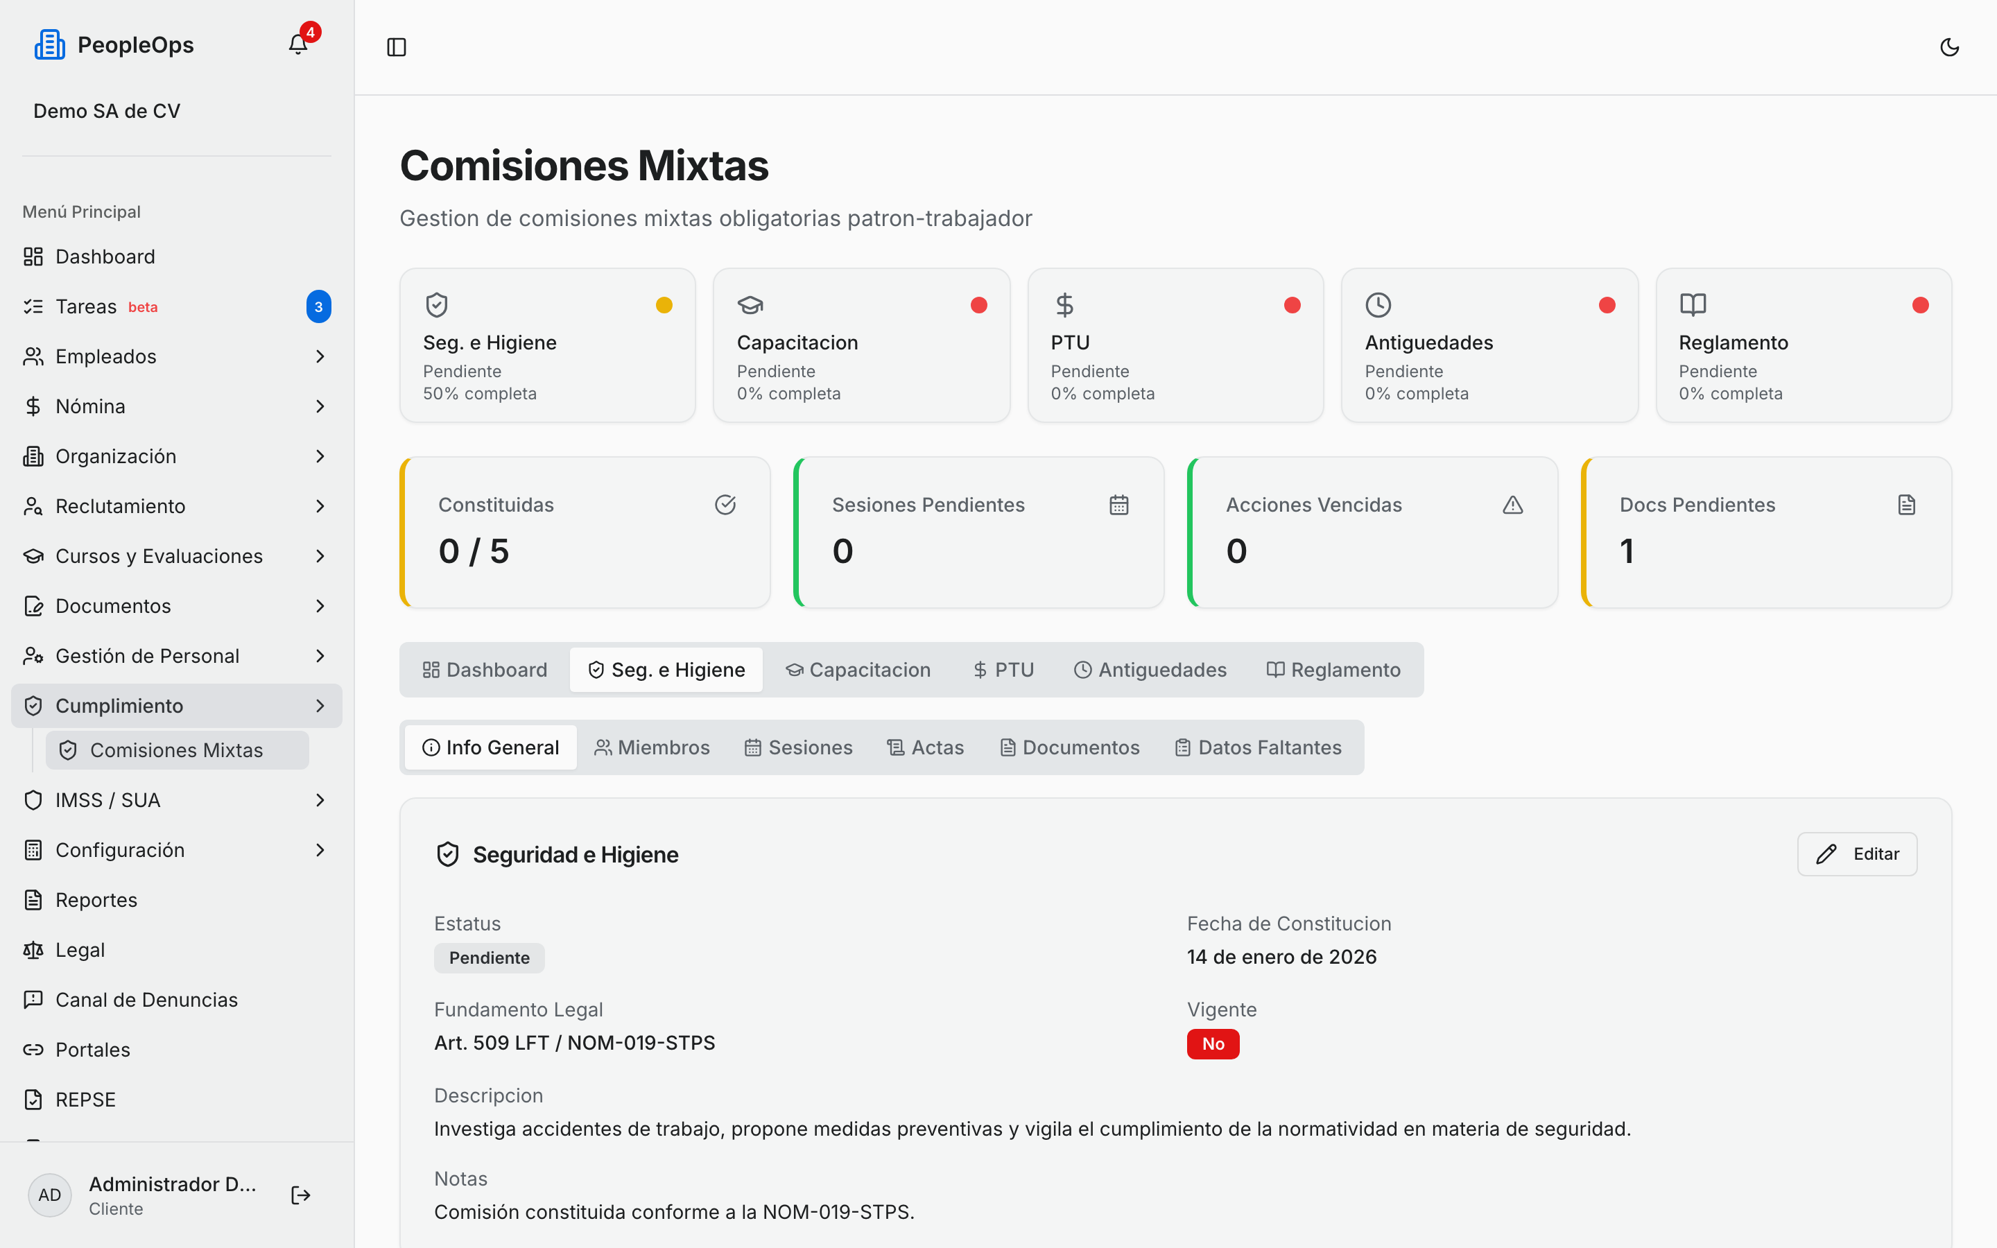Expand the Organización chevron
Viewport: 1997px width, 1248px height.
tap(320, 456)
